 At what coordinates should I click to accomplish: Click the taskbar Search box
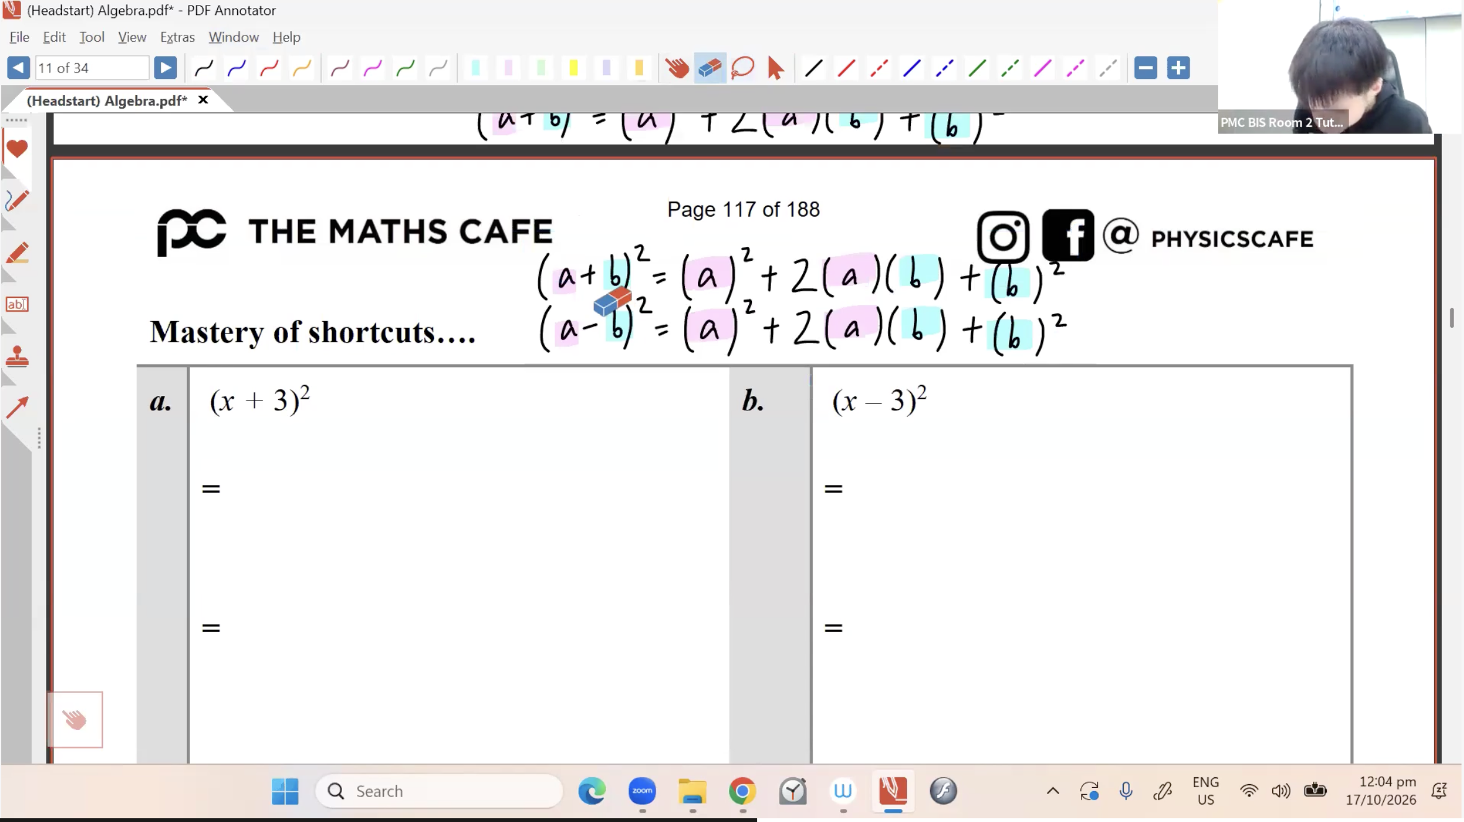(x=439, y=791)
